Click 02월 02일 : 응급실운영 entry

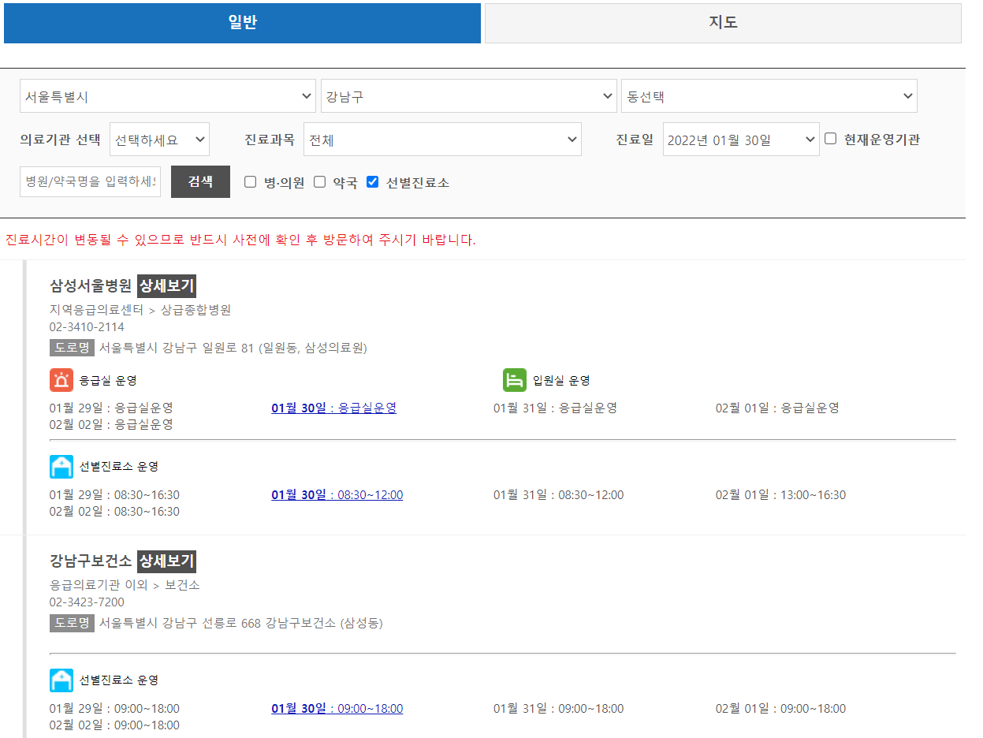tap(111, 424)
